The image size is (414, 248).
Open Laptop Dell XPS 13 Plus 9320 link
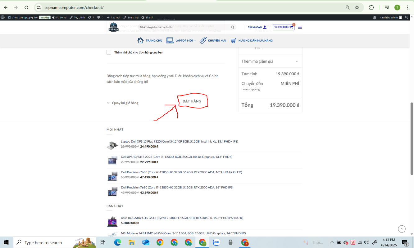(x=180, y=141)
